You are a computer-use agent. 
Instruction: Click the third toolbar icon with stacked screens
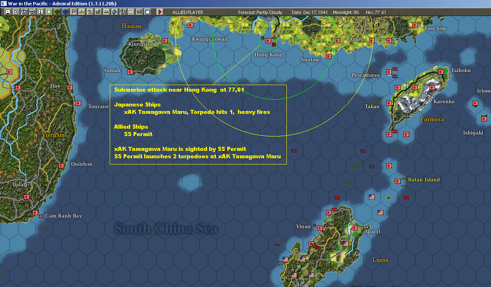pyautogui.click(x=24, y=12)
